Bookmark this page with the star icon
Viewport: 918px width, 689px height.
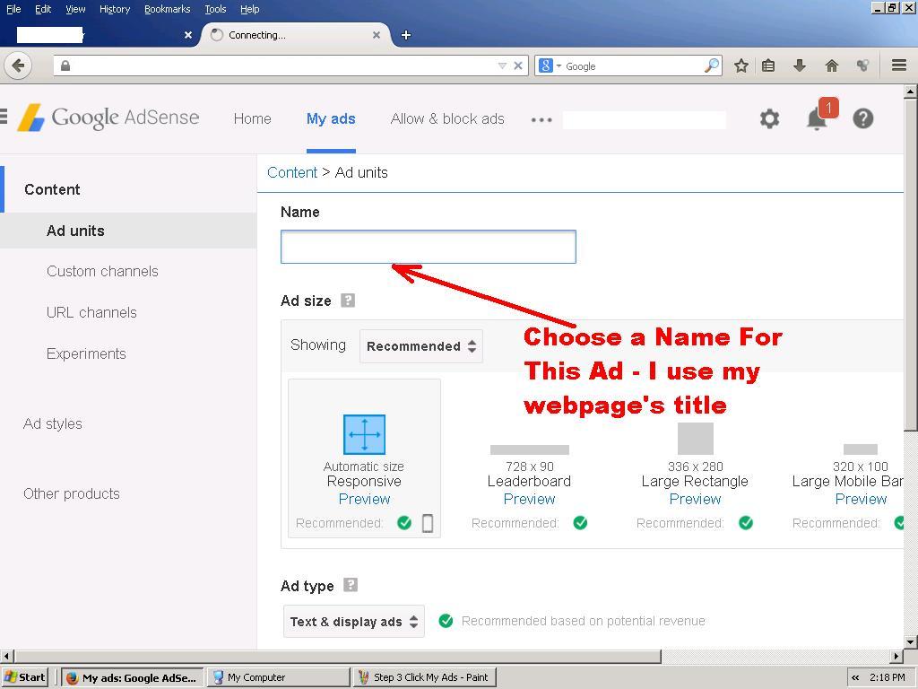point(741,65)
